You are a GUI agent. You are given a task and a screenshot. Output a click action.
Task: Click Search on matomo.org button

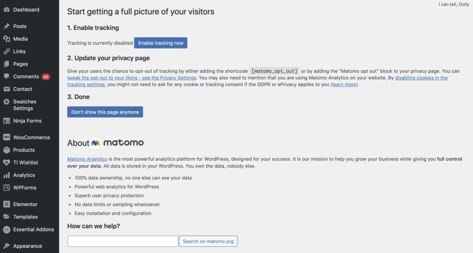tap(208, 241)
